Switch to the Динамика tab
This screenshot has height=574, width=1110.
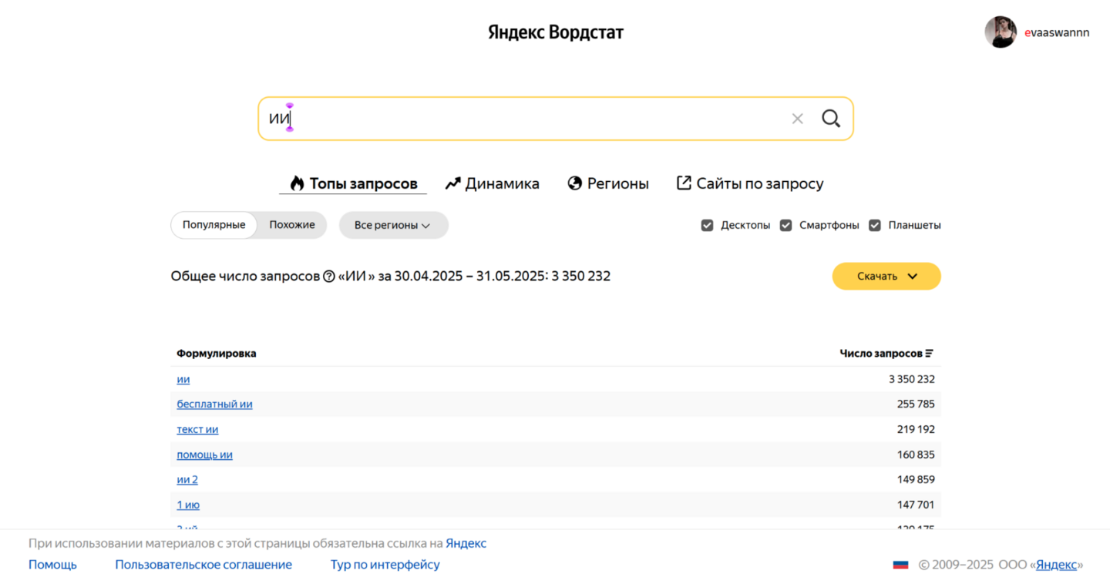493,183
